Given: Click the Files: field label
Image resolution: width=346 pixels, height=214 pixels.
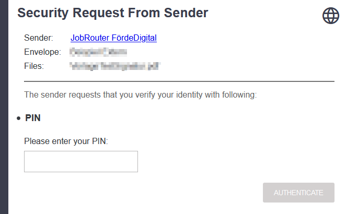Looking at the screenshot, I should pyautogui.click(x=34, y=66).
